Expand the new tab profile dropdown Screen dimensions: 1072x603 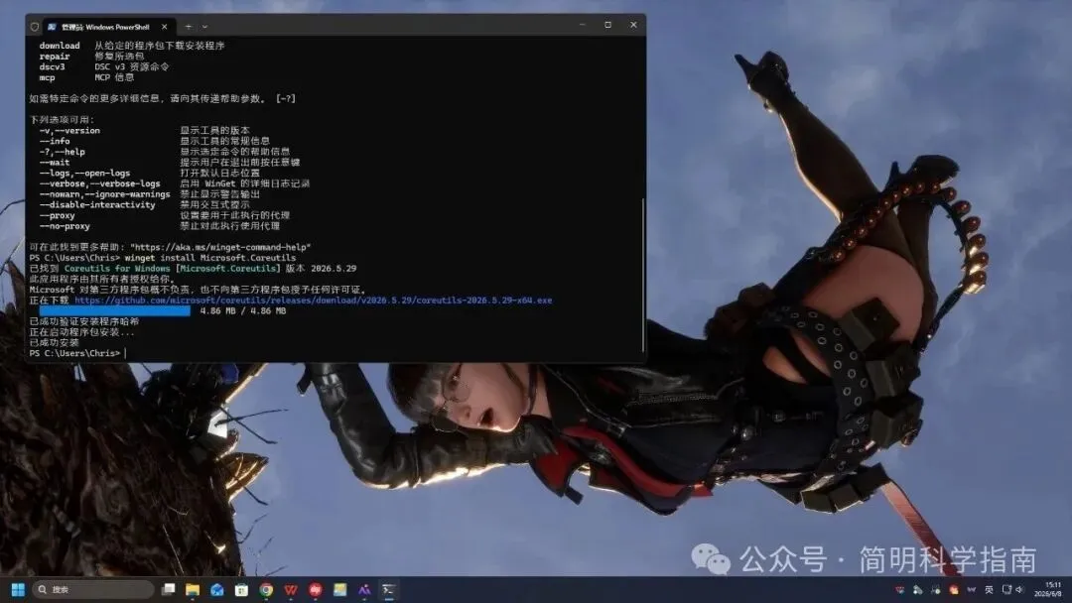click(204, 27)
